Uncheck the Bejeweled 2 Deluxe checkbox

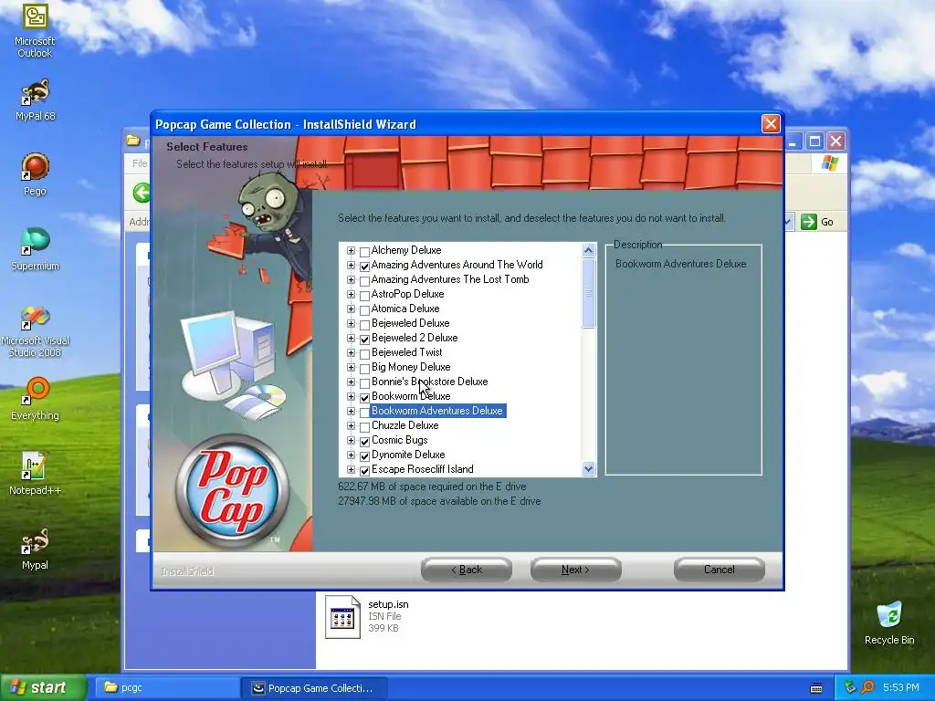point(364,340)
